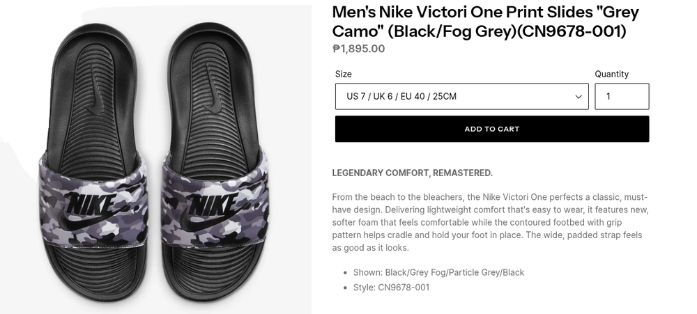Click the Size label above dropdown

point(343,74)
